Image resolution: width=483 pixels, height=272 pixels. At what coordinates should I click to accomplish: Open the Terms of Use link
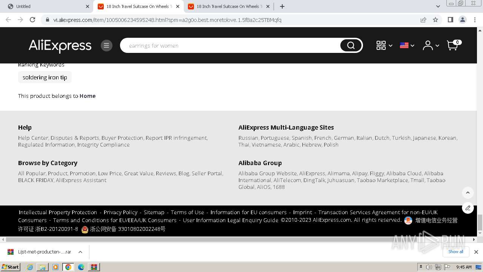187,212
